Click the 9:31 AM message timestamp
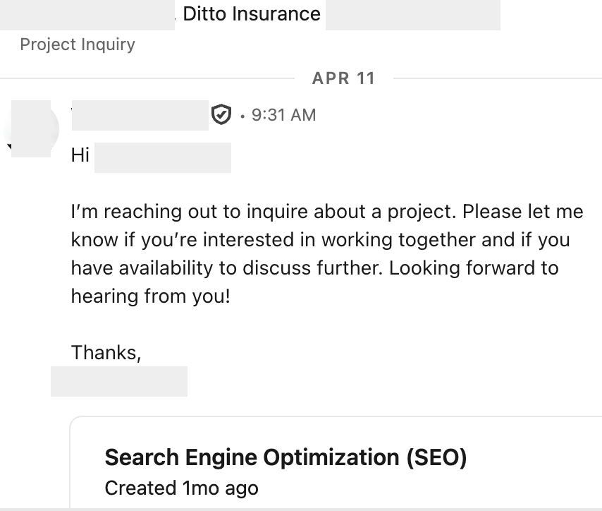This screenshot has height=511, width=602. click(283, 115)
